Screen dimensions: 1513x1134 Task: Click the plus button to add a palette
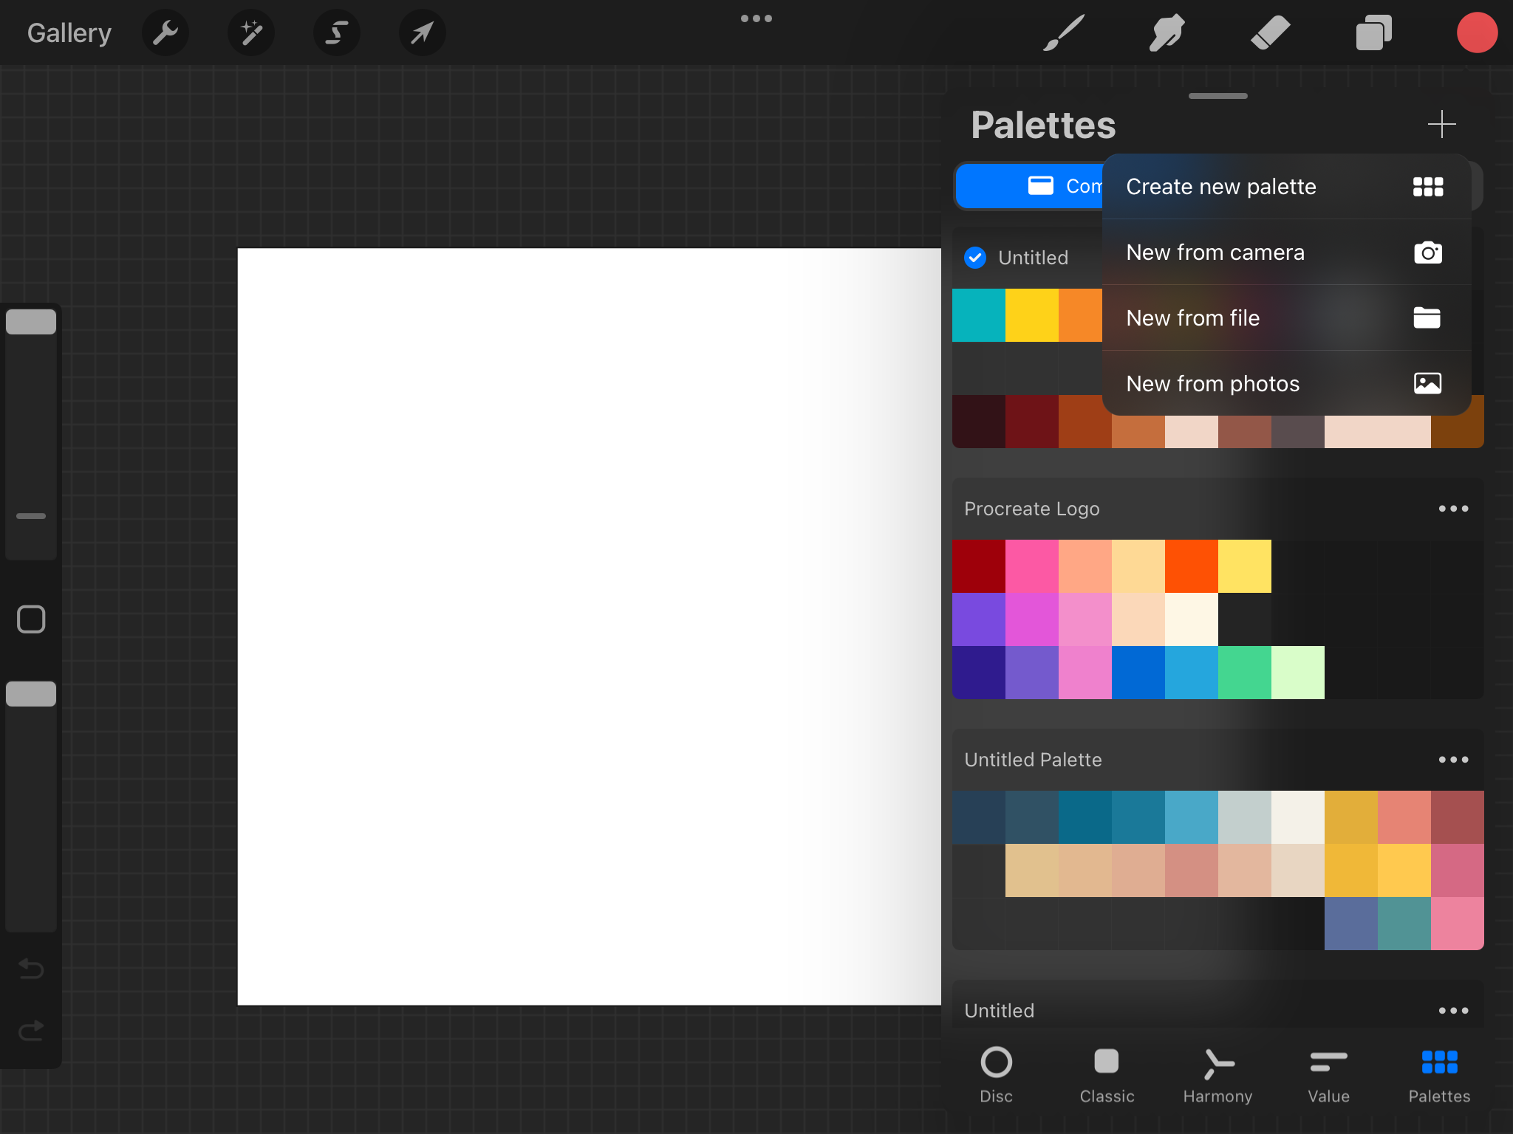coord(1441,124)
